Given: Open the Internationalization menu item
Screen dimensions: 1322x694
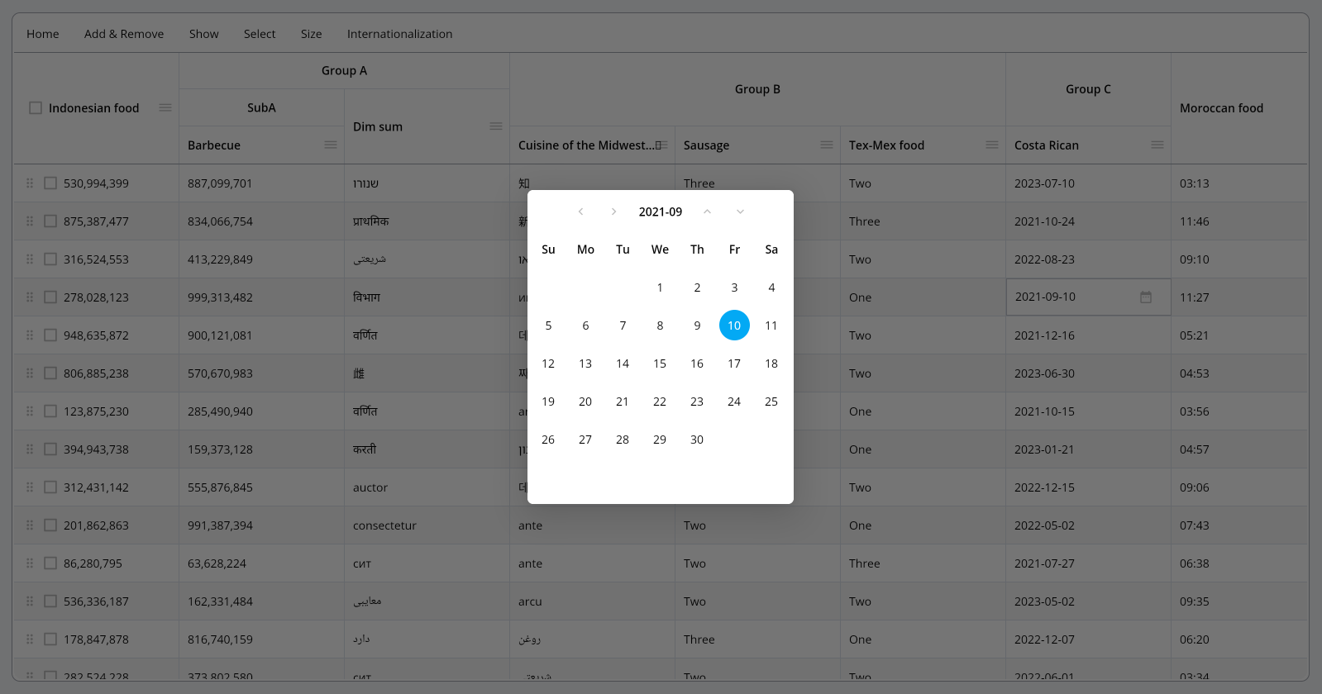Looking at the screenshot, I should [x=399, y=34].
